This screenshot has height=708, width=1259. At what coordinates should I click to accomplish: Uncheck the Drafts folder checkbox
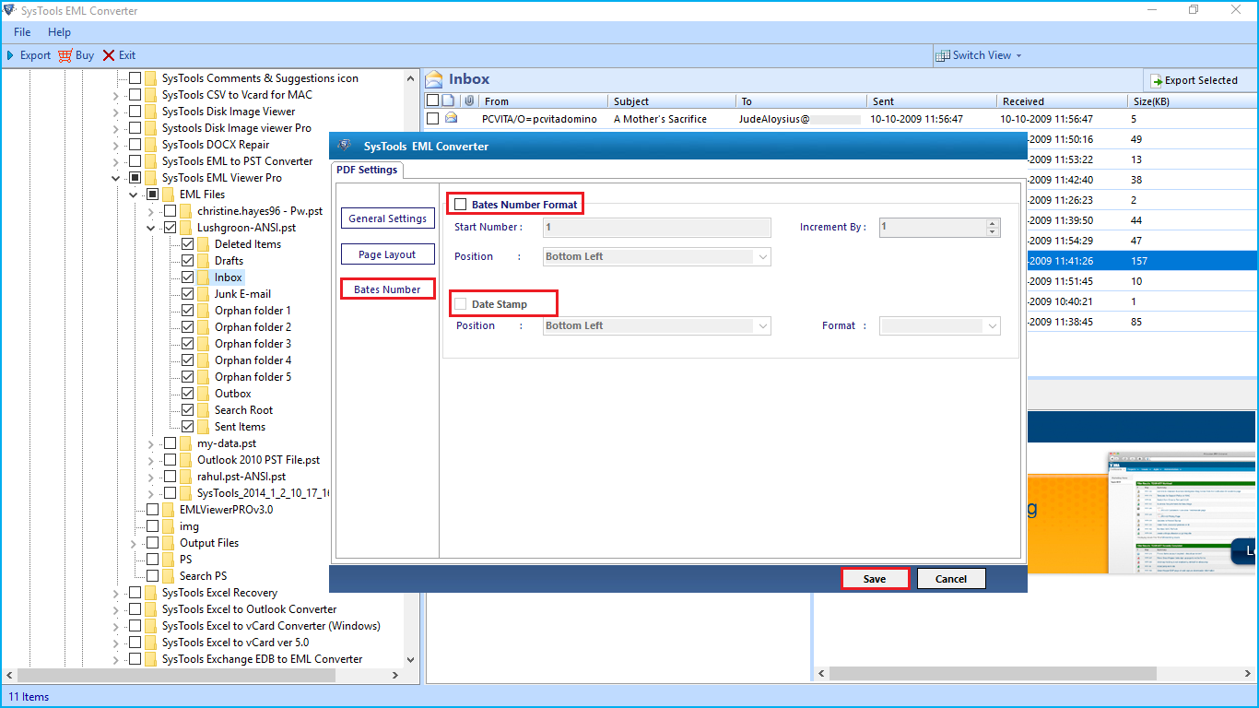click(x=188, y=261)
